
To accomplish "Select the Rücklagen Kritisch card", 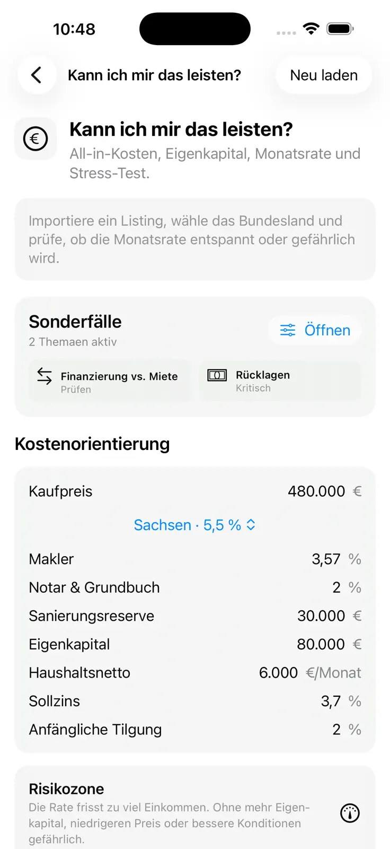I will click(x=280, y=381).
